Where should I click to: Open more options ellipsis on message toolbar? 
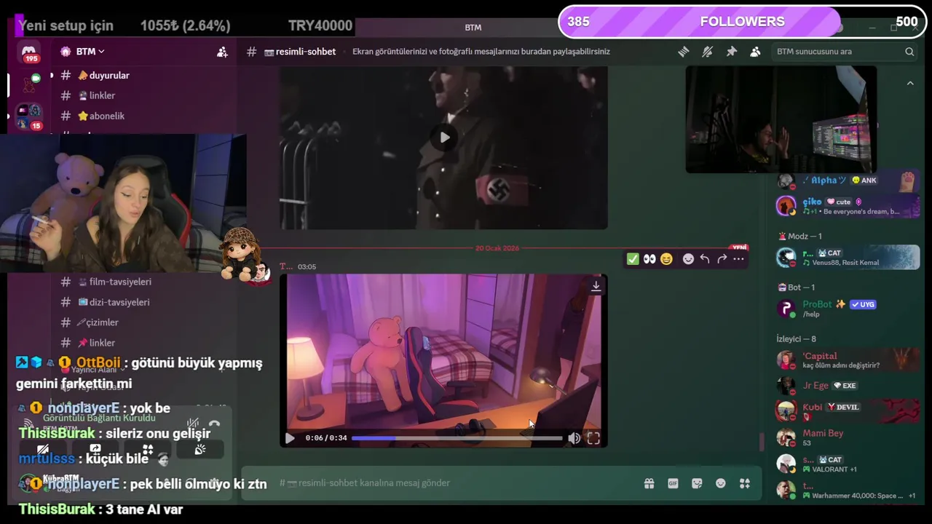738,259
